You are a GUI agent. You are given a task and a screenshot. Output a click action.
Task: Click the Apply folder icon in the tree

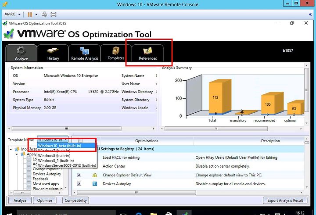tap(23, 154)
